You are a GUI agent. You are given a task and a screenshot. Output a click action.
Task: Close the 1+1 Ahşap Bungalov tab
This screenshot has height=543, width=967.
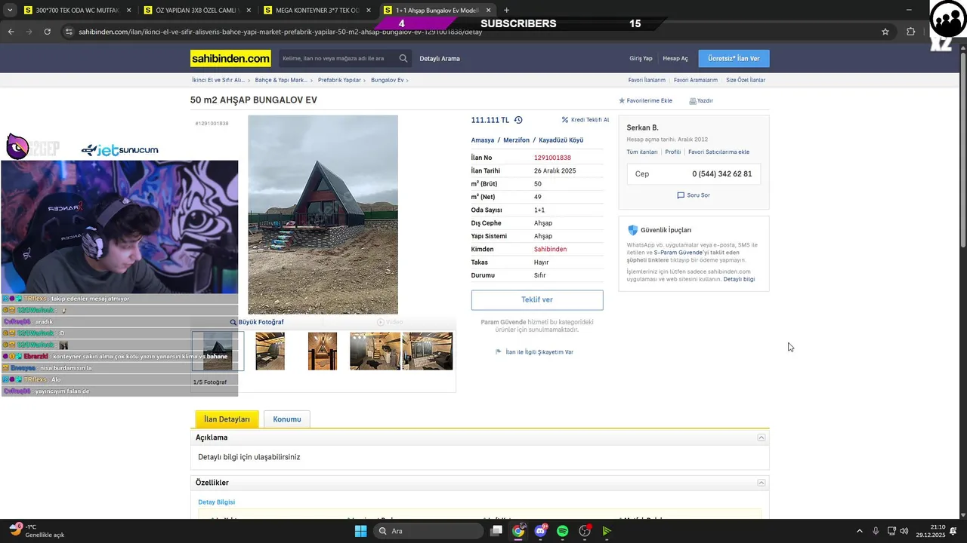(489, 11)
